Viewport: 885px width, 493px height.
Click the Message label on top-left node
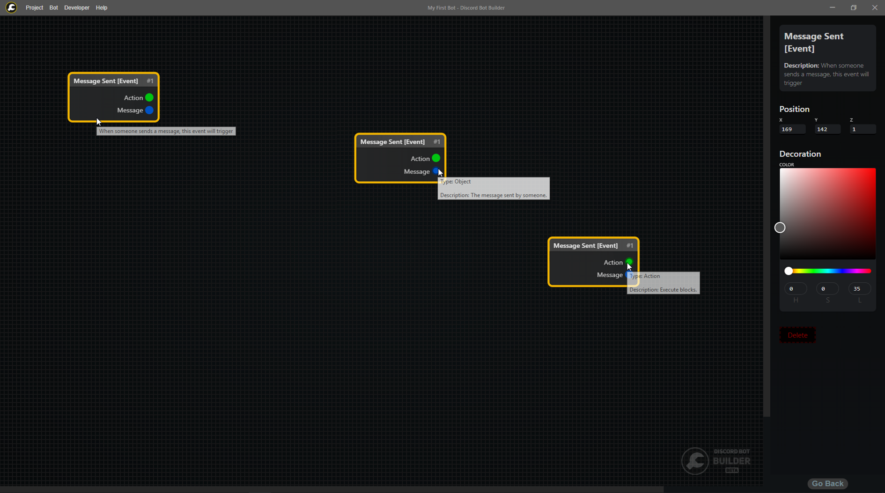130,110
